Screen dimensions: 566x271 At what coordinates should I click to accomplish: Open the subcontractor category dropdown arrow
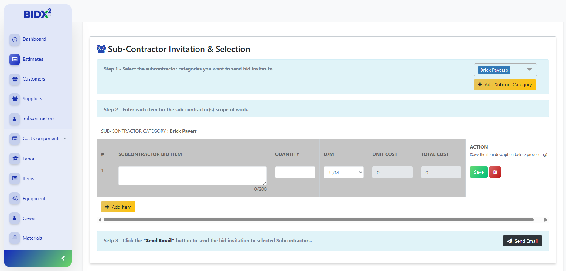pyautogui.click(x=530, y=70)
